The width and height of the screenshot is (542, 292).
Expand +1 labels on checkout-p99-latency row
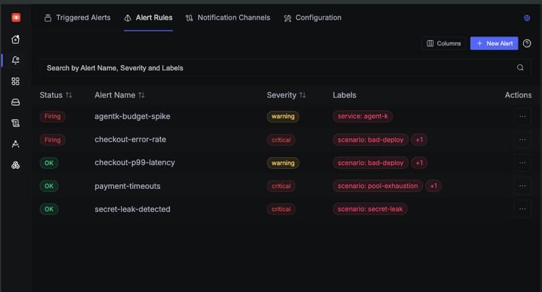pos(419,163)
